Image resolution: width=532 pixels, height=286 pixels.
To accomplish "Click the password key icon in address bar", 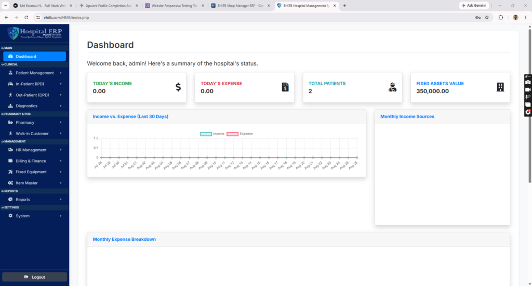I will tap(478, 17).
